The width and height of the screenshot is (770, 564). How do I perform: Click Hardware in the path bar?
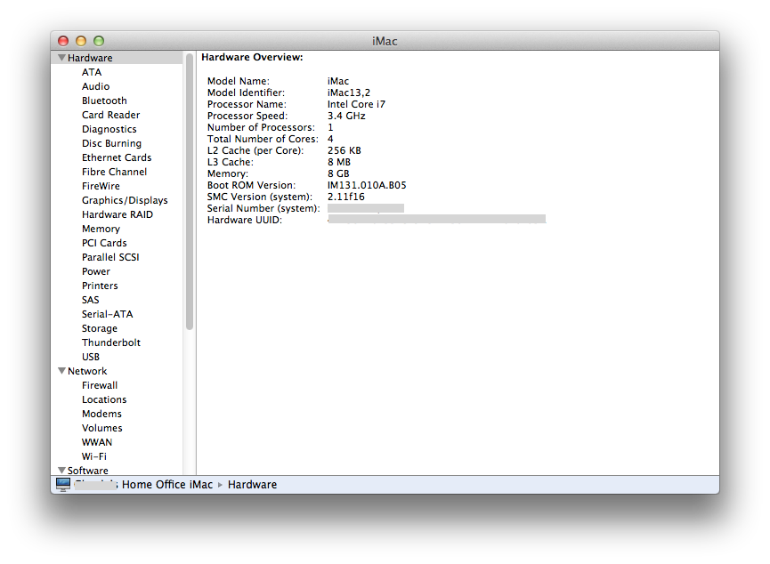click(x=252, y=485)
